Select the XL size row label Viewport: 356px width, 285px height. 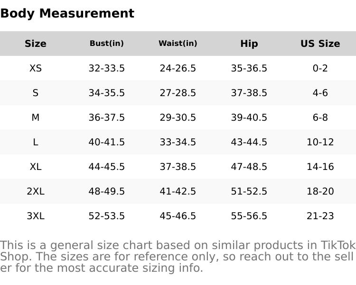tap(36, 167)
